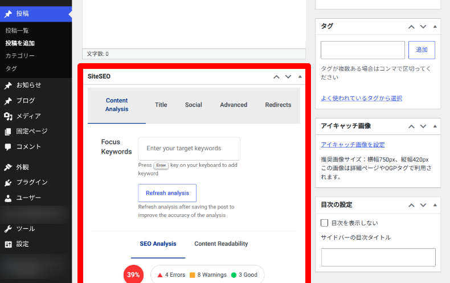Open よく使われているタグから選択 link
Image resolution: width=450 pixels, height=283 pixels.
click(x=361, y=98)
